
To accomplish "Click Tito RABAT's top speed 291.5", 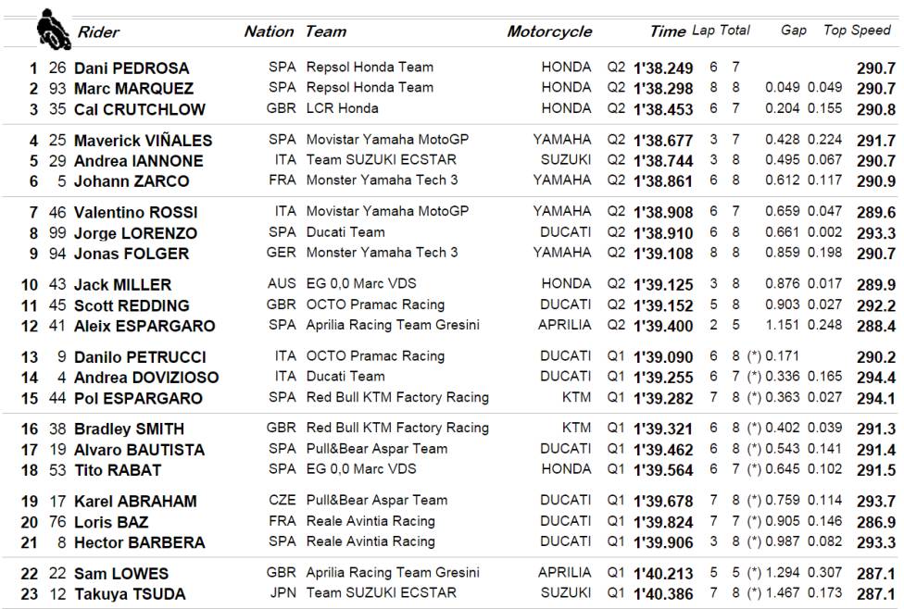I will click(876, 470).
